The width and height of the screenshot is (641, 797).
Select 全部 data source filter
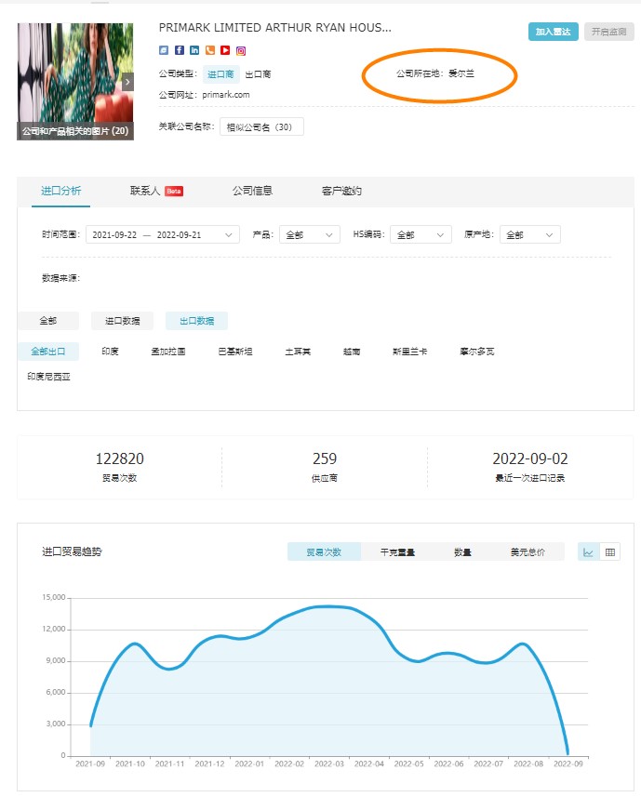pyautogui.click(x=48, y=321)
